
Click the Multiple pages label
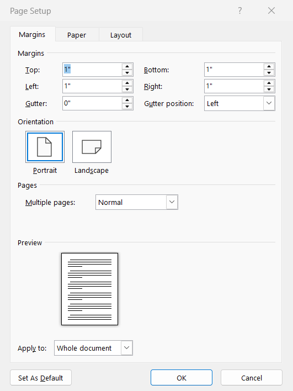50,203
